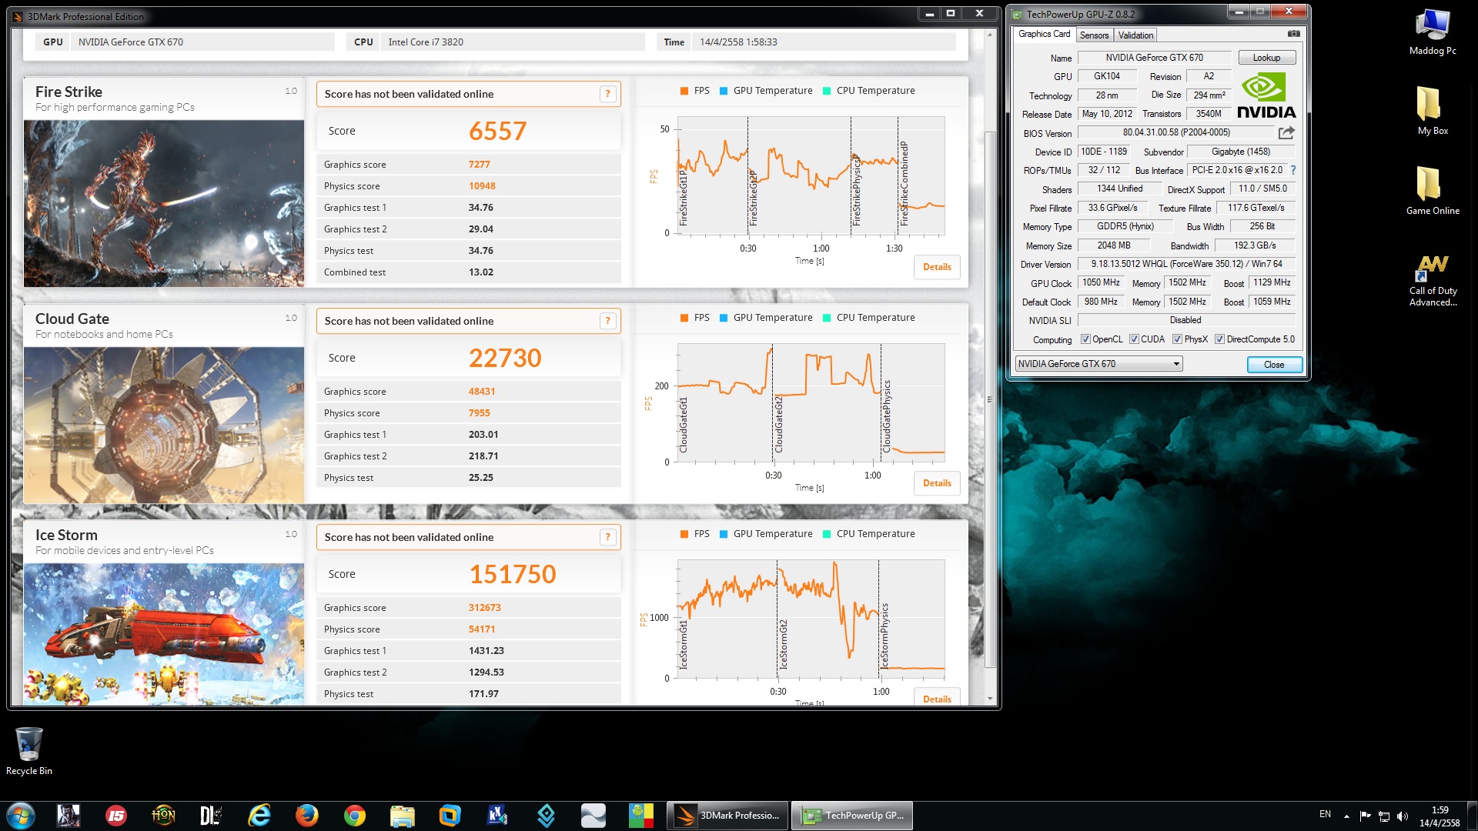The image size is (1478, 831).
Task: Click the Cloud Gate validation help question mark
Action: (x=607, y=321)
